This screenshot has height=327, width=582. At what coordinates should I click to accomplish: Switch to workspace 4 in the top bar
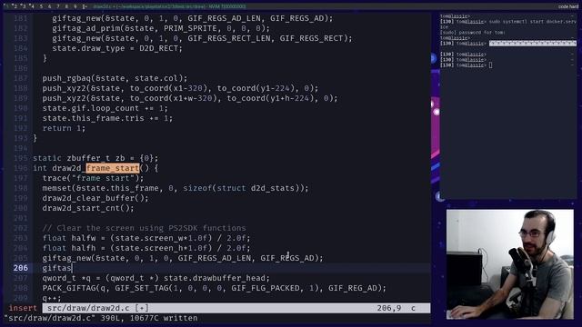click(32, 6)
